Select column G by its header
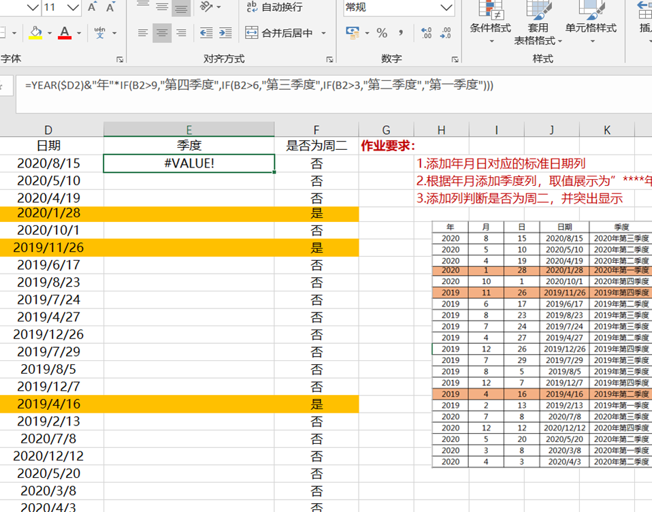The image size is (652, 512). pos(387,130)
